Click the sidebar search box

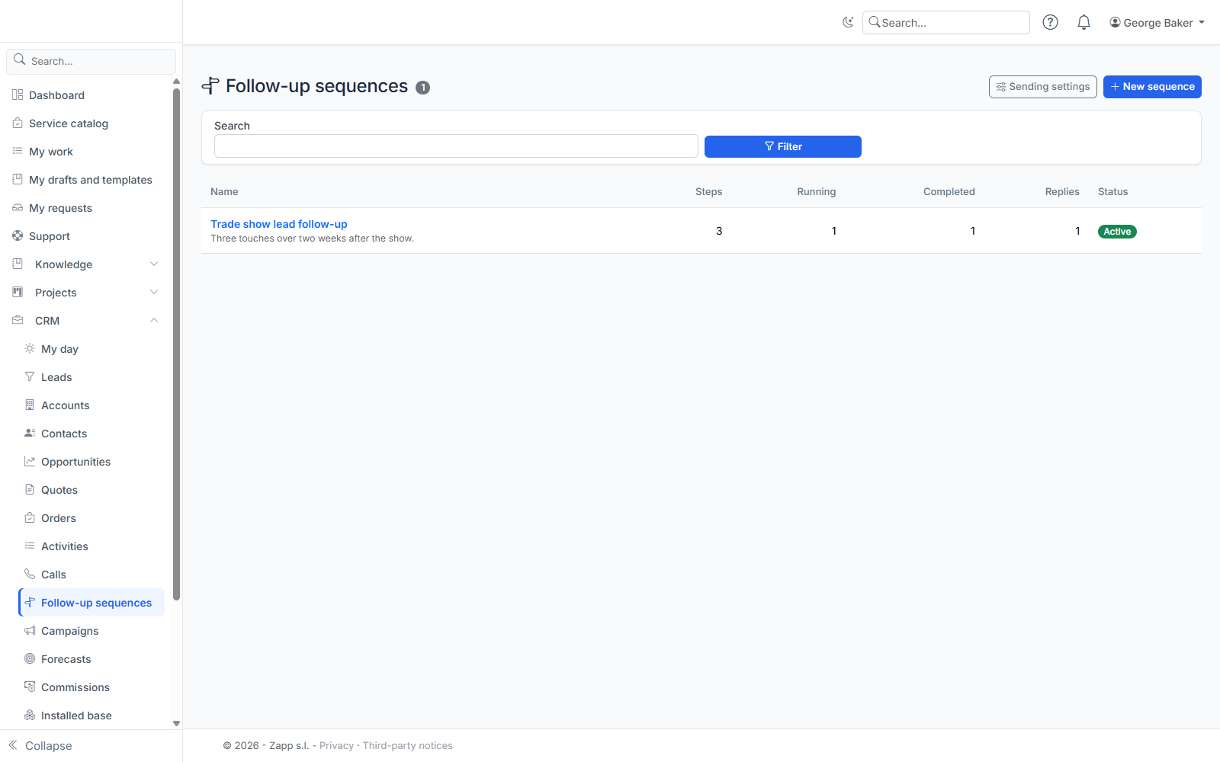pyautogui.click(x=91, y=61)
